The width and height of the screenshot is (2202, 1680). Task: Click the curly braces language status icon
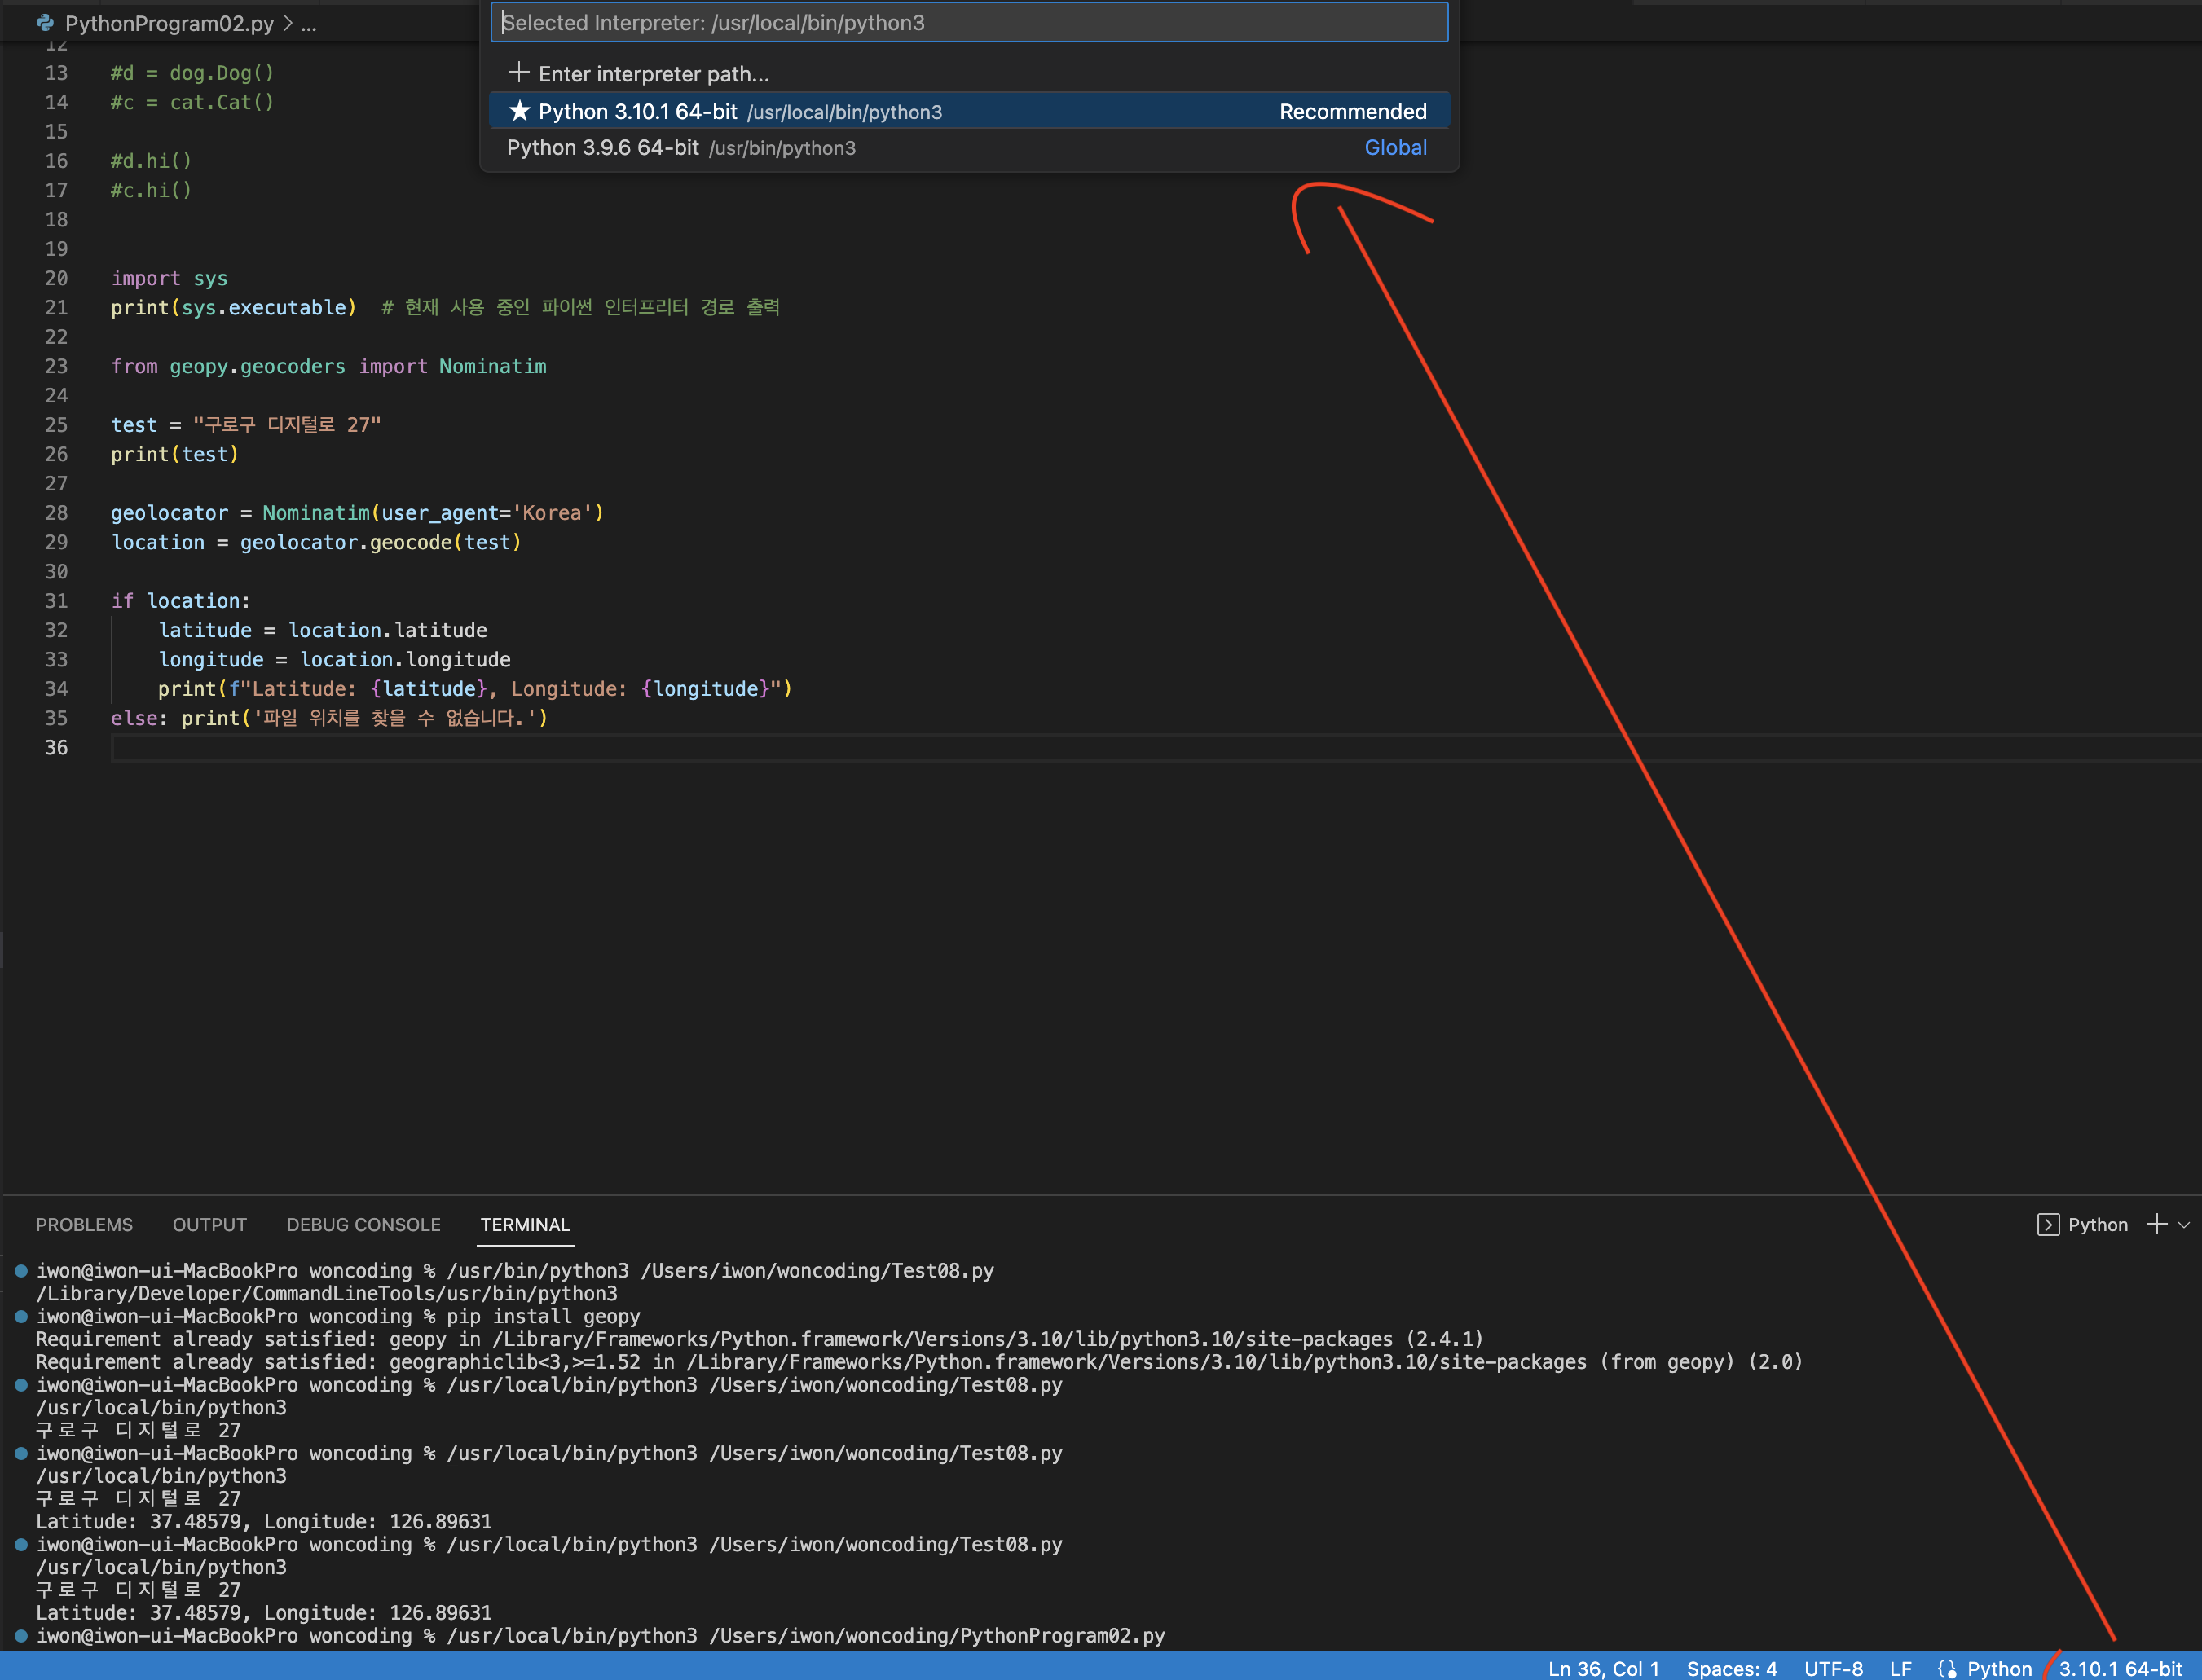tap(1946, 1668)
